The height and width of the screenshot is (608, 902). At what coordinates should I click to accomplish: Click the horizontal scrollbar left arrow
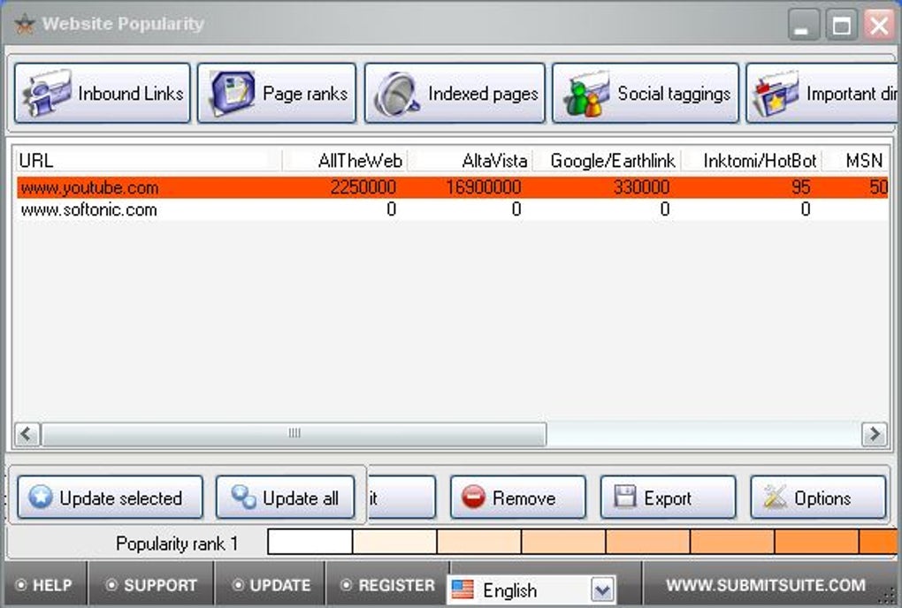27,434
